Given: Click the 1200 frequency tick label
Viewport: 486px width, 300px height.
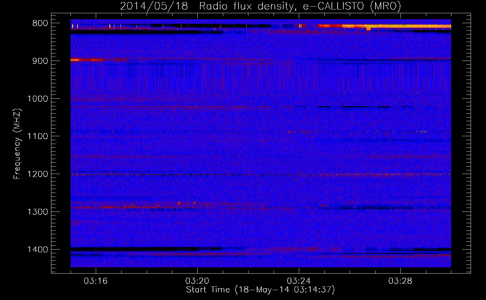Looking at the screenshot, I should (38, 174).
